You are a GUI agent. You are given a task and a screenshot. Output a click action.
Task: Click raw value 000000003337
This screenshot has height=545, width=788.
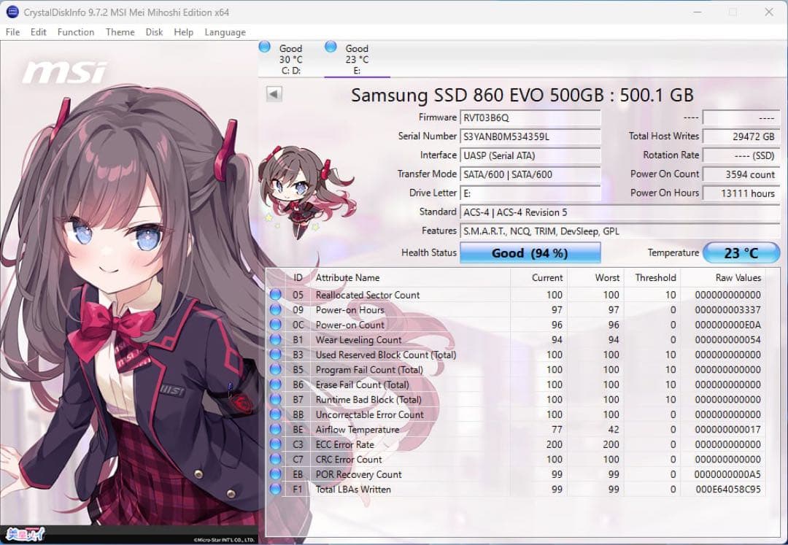(728, 310)
